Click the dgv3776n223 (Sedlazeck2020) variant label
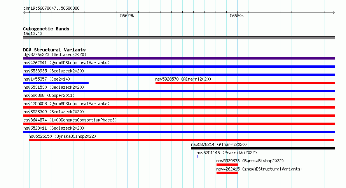346x188 pixels. [x=55, y=54]
